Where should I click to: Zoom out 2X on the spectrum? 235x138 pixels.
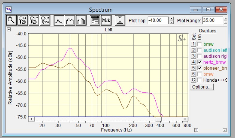coord(34,20)
